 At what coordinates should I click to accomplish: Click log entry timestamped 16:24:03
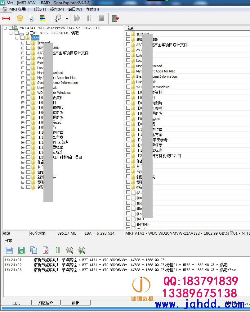pyautogui.click(x=121, y=270)
